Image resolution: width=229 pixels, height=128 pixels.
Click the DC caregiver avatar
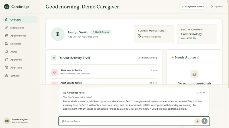[7, 121]
